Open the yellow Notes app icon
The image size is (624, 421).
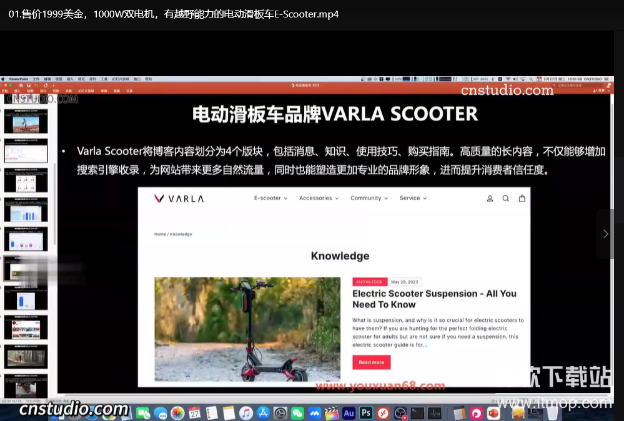(229, 414)
